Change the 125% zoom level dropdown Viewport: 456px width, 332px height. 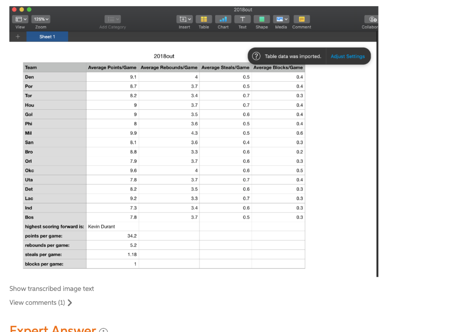[x=41, y=19]
